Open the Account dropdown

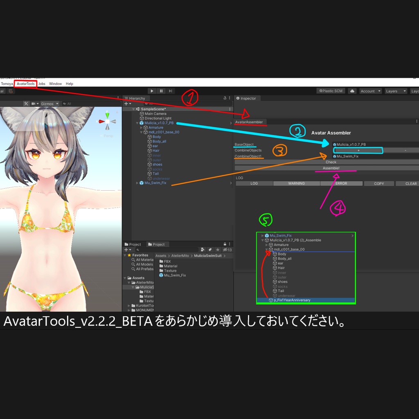(x=371, y=91)
